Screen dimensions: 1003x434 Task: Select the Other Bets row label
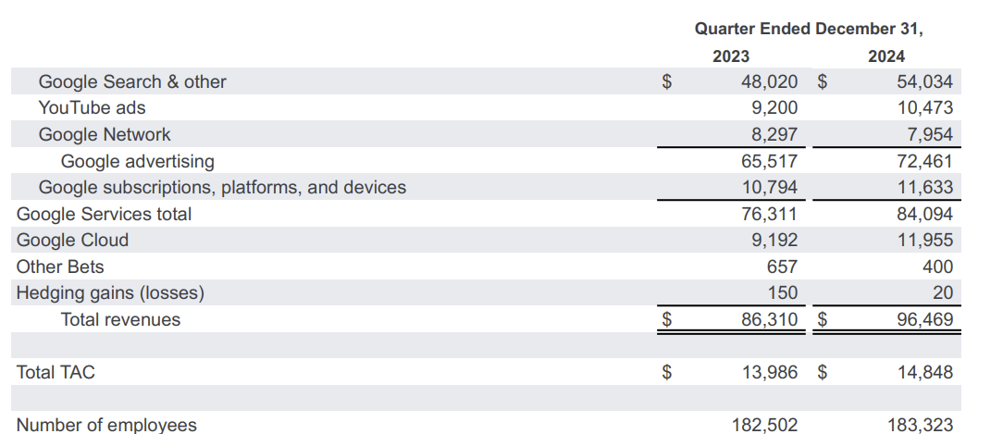tap(60, 267)
